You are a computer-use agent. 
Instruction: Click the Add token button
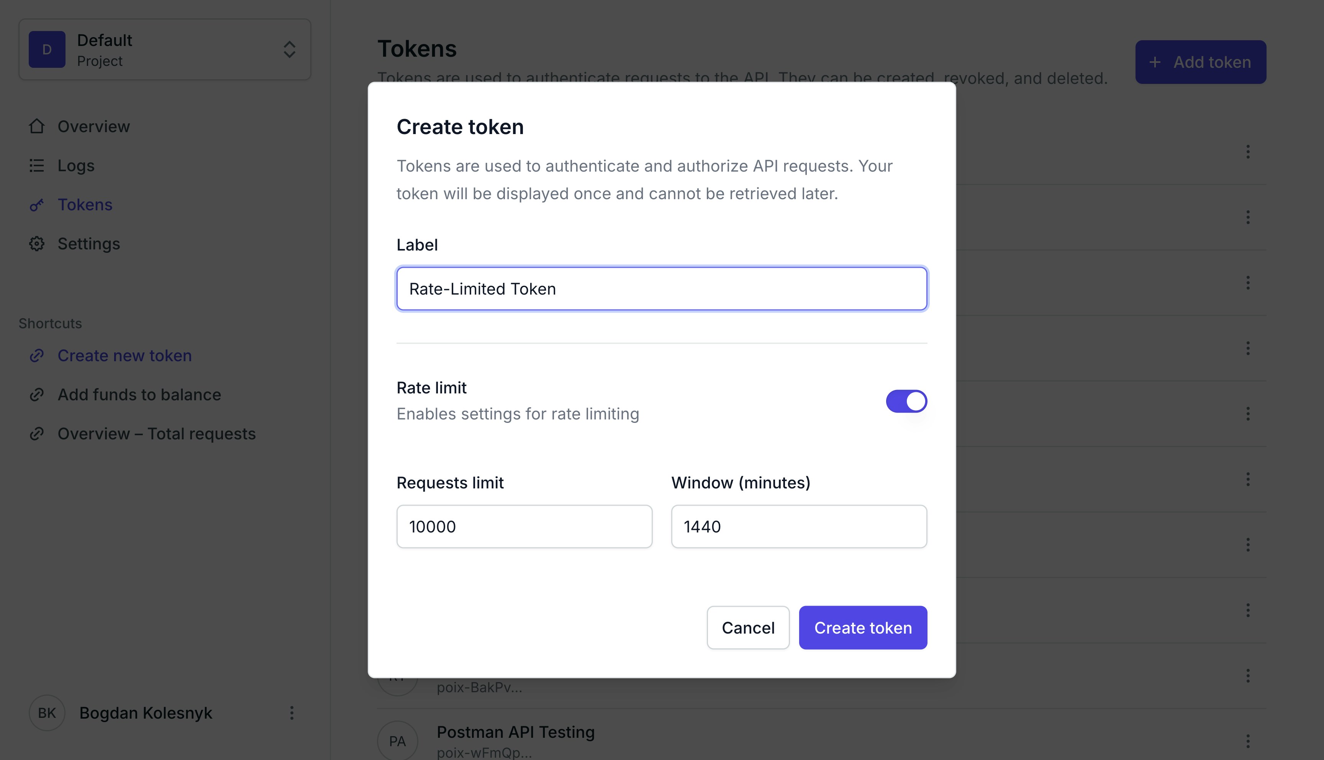coord(1200,62)
